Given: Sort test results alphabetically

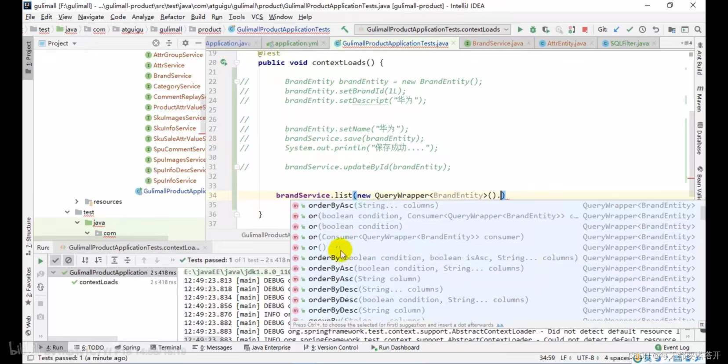Looking at the screenshot, I should tap(85, 260).
